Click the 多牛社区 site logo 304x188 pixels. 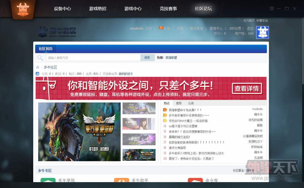[x=57, y=32]
